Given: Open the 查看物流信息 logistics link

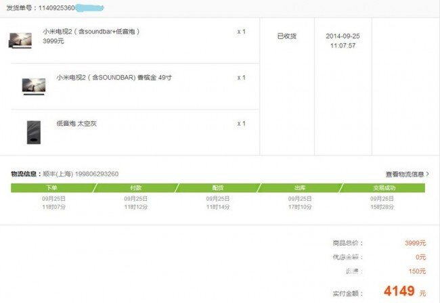Looking at the screenshot, I should [x=407, y=174].
